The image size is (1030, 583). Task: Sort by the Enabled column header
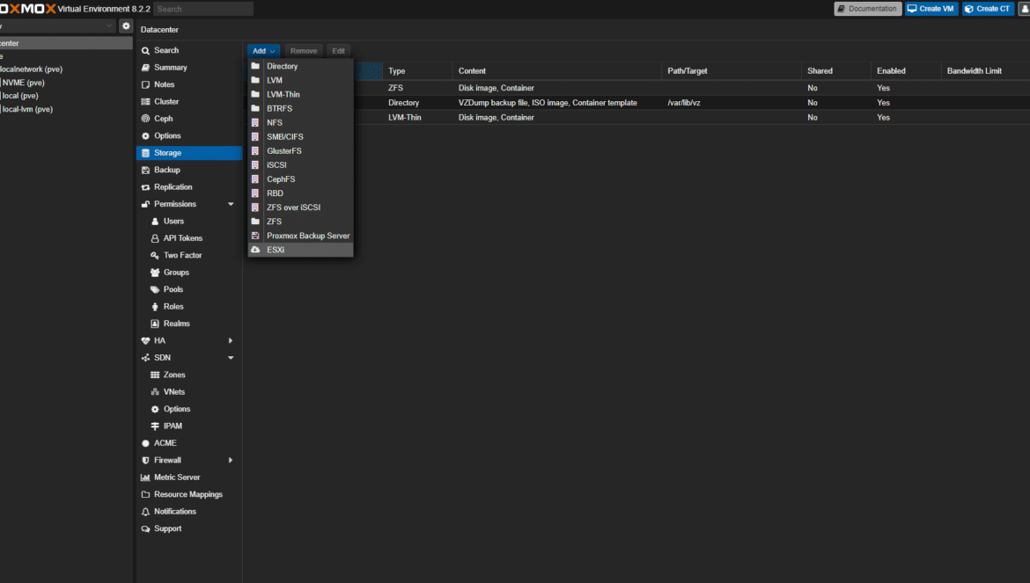906,71
